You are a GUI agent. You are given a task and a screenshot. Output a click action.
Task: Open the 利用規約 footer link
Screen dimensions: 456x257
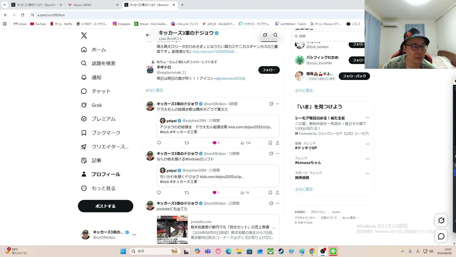point(300,212)
